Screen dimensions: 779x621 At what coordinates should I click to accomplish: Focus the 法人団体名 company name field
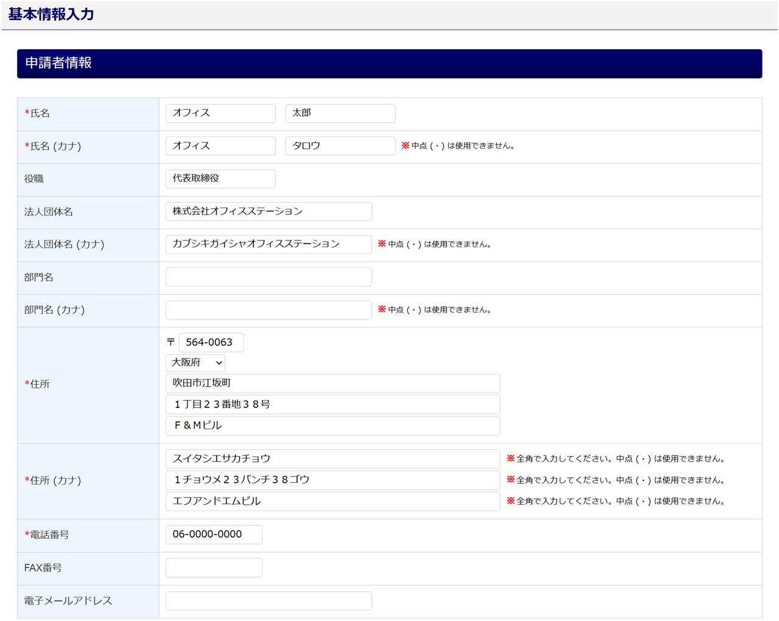click(268, 212)
